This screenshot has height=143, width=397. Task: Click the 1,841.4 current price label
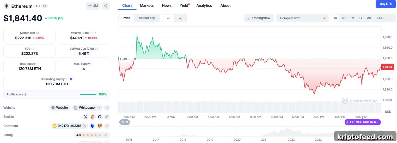[387, 67]
